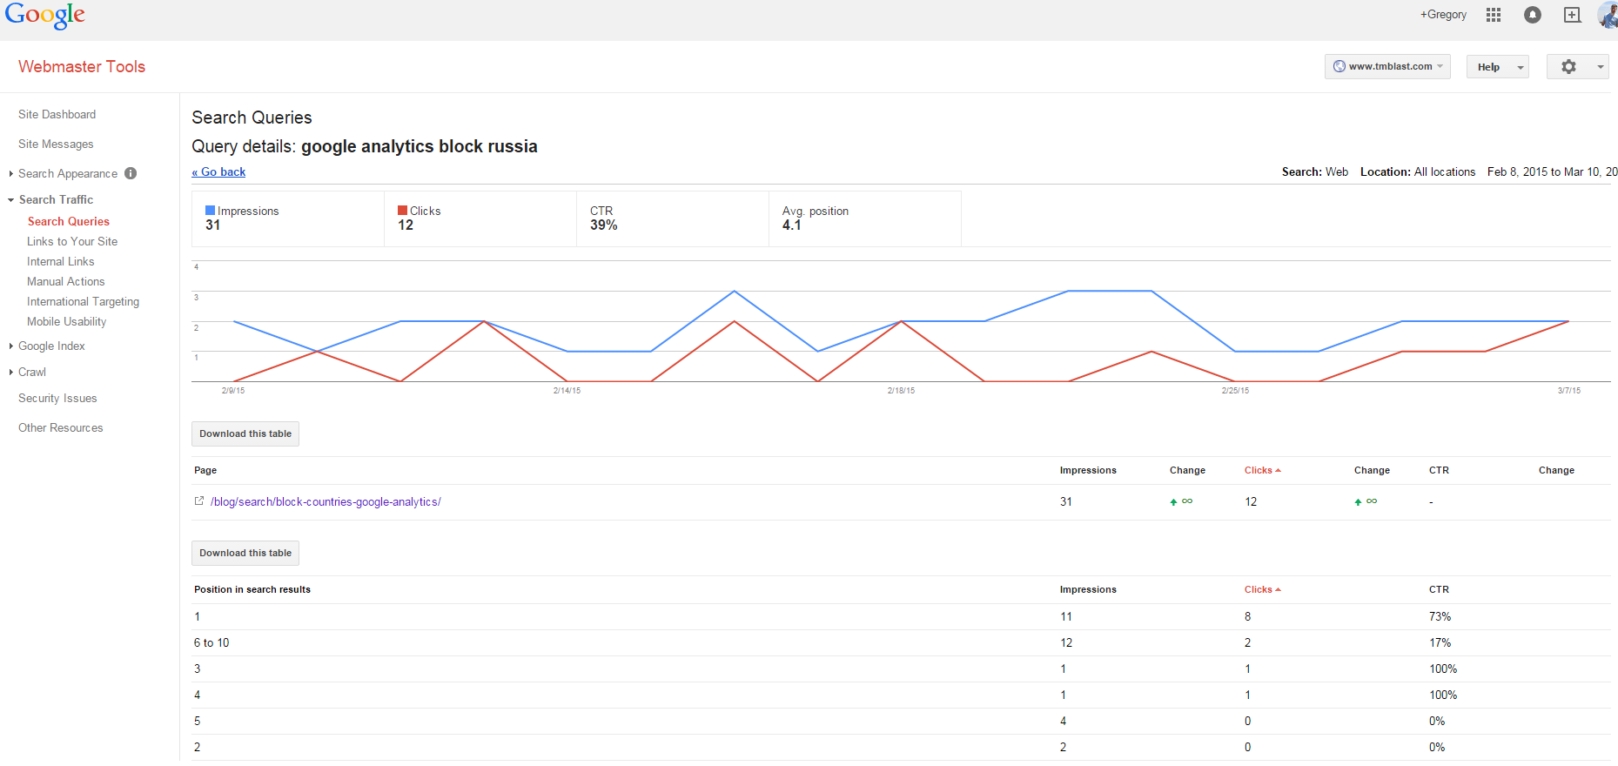Select the Clicks metric box showing 12
The width and height of the screenshot is (1618, 766).
480,218
